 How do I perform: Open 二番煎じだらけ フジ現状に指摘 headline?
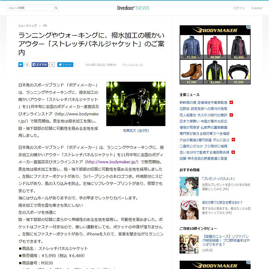[x=203, y=146]
